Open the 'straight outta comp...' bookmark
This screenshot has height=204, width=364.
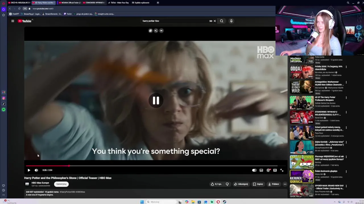point(104,14)
